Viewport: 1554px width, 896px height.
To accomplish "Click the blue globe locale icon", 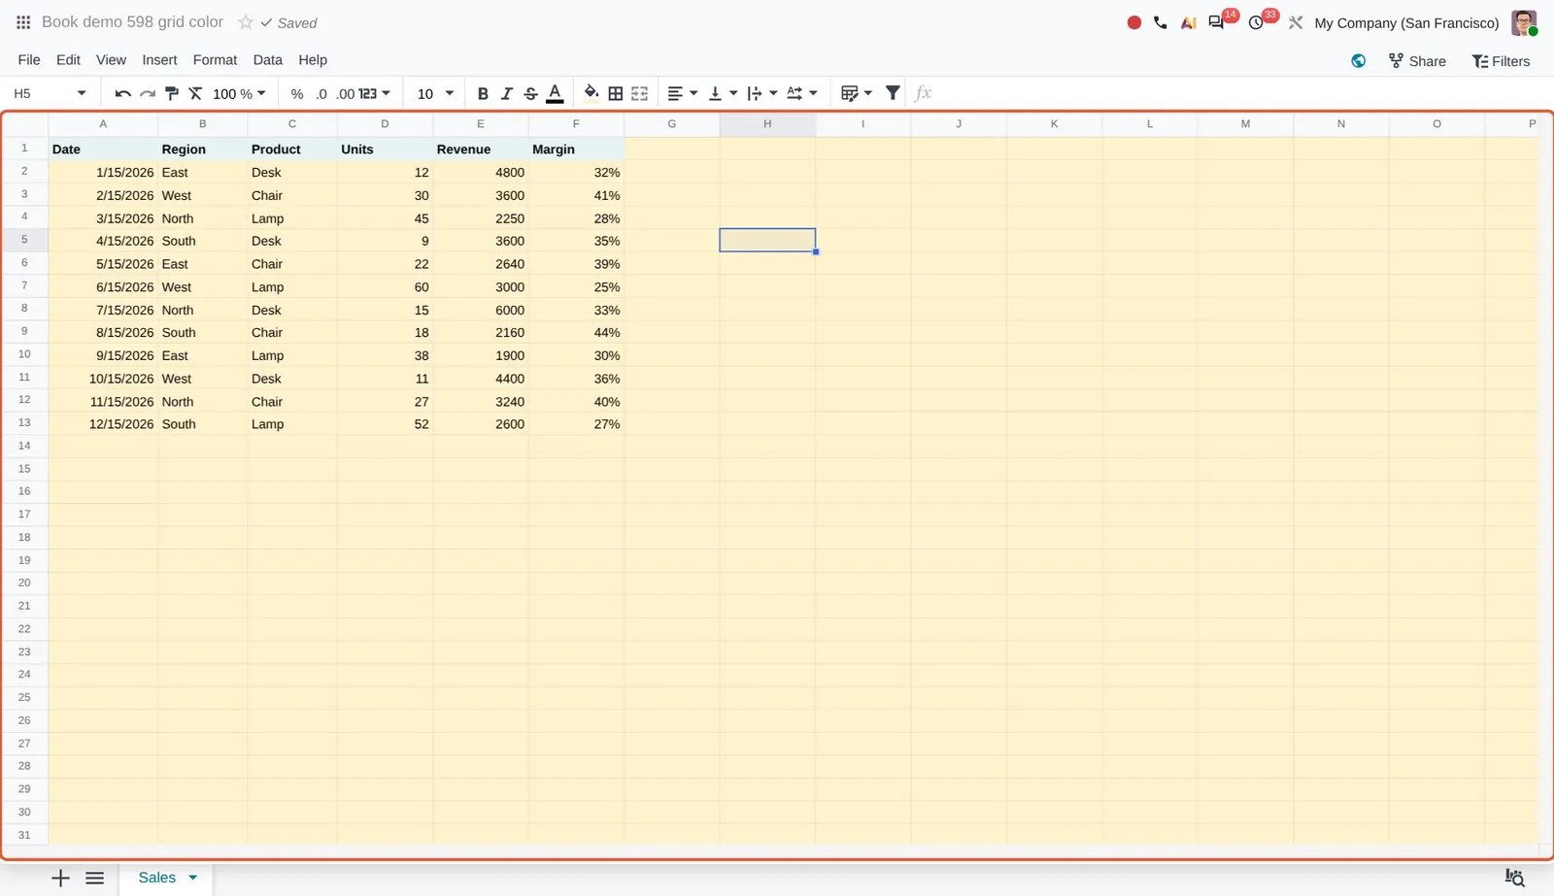I will tap(1358, 61).
